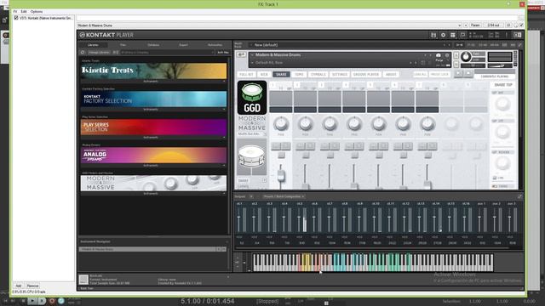This screenshot has width=545, height=306.
Task: Open the Options menu in FX window
Action: click(x=37, y=11)
